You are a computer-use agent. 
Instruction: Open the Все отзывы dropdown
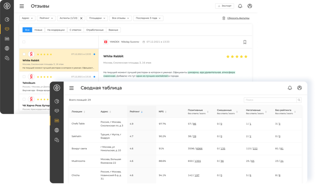pyautogui.click(x=120, y=18)
